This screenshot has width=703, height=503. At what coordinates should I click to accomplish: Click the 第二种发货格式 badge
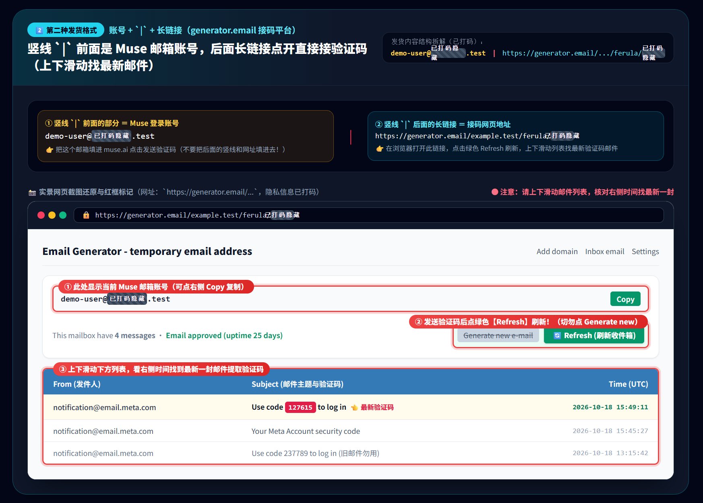pyautogui.click(x=66, y=30)
